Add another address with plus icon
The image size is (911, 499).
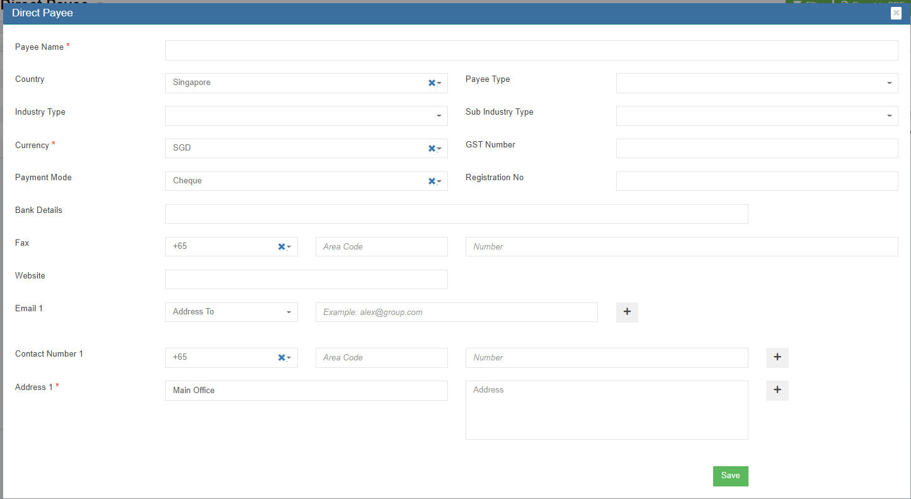tap(777, 390)
